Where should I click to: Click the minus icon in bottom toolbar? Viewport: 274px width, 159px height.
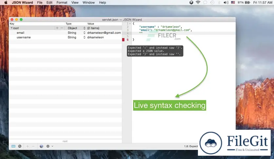33,146
